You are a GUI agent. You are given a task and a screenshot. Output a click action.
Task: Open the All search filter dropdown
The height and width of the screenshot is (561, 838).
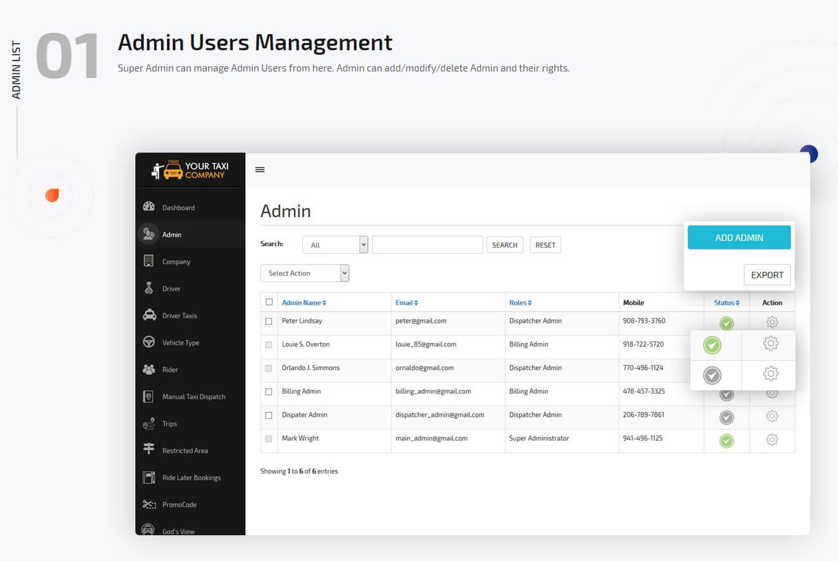pos(335,244)
